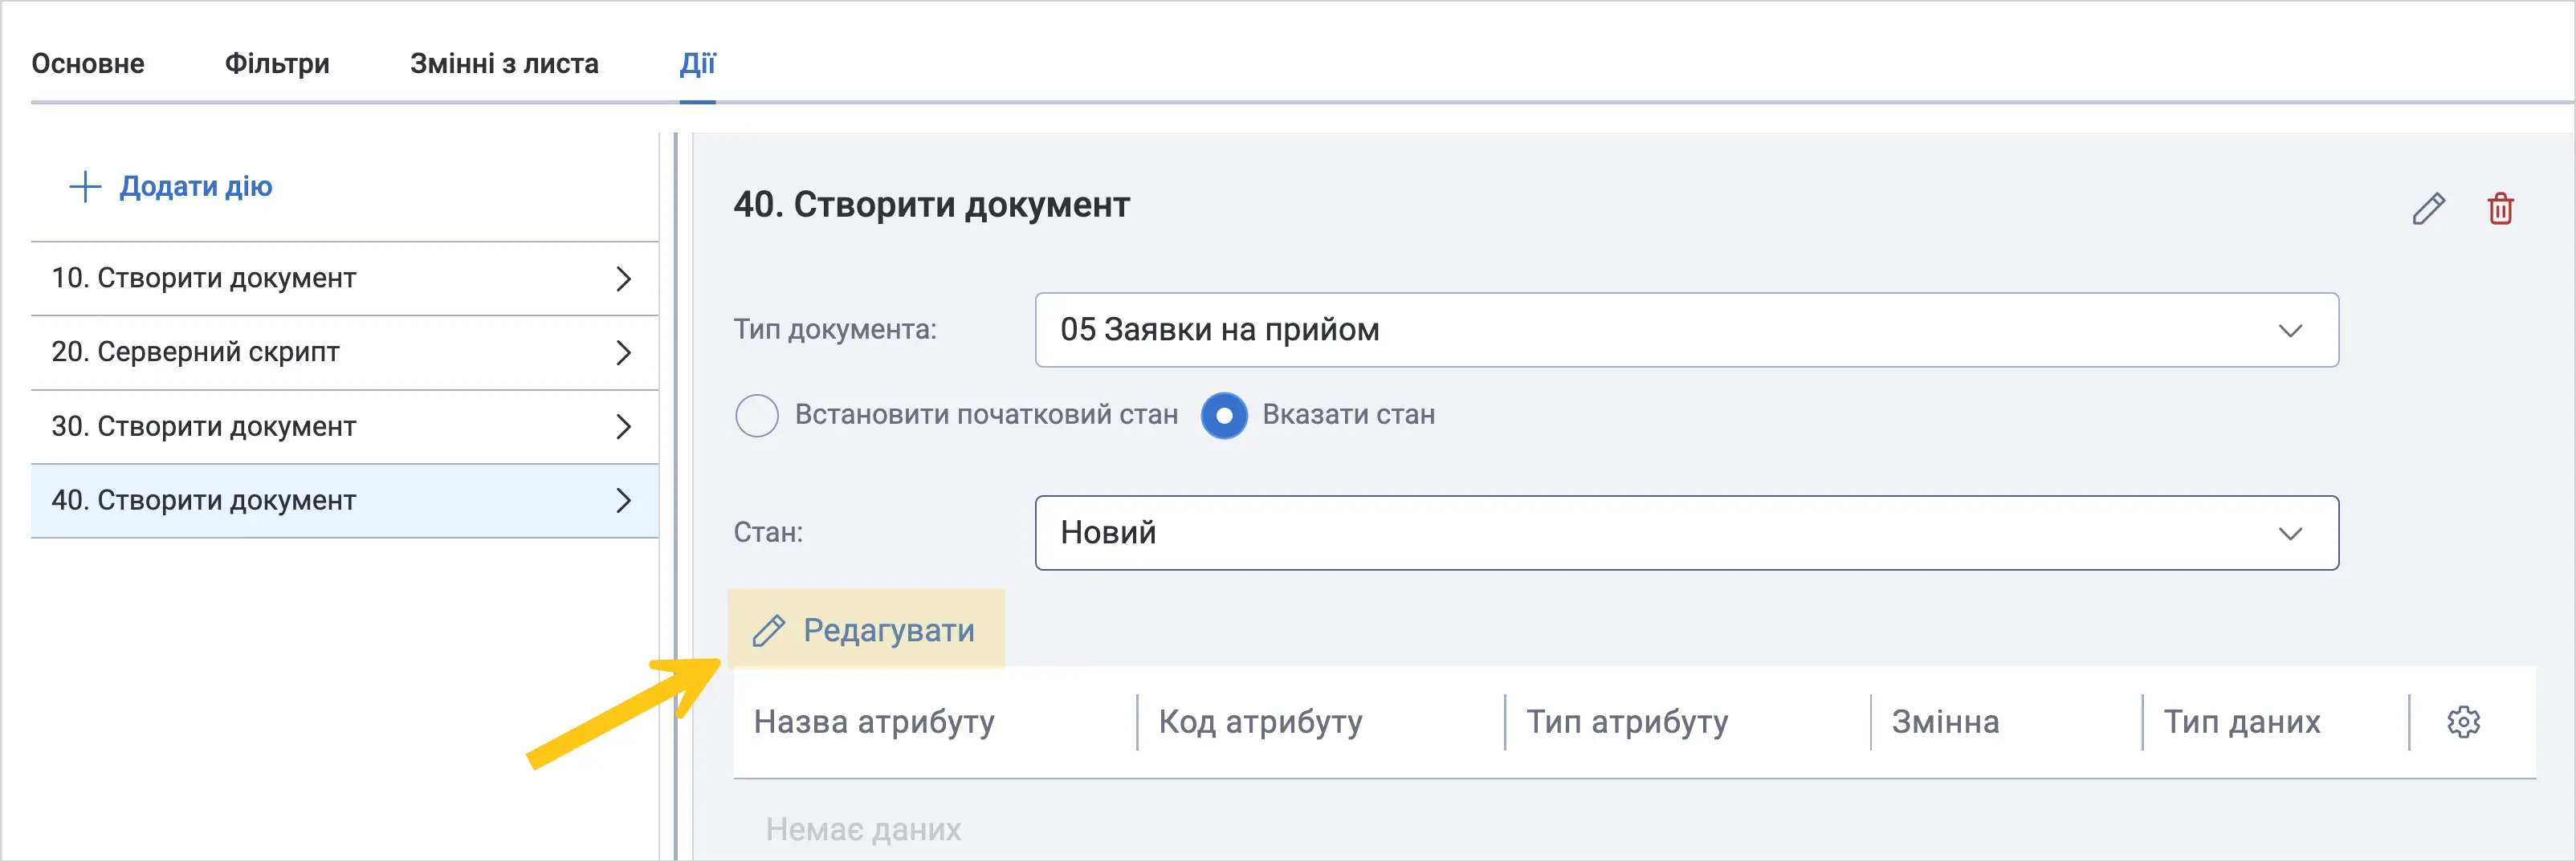Click the Тип документа: label
The image size is (2576, 862).
(835, 330)
